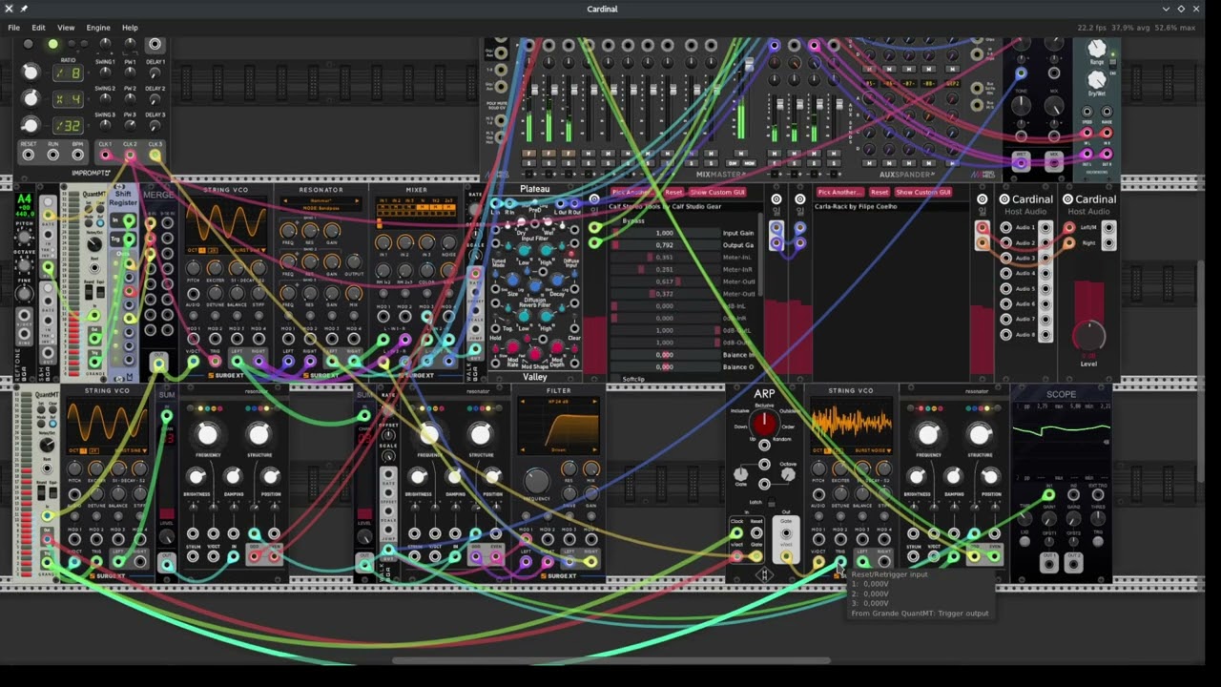This screenshot has height=687, width=1221.
Task: Click the Level knob on Cardinal Host Audio
Action: point(1088,335)
